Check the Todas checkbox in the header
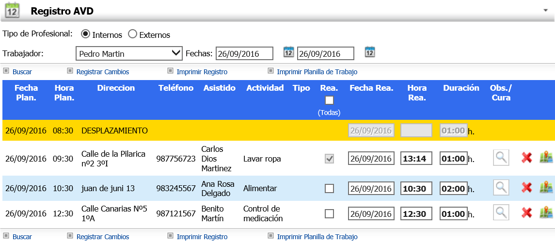 click(329, 100)
